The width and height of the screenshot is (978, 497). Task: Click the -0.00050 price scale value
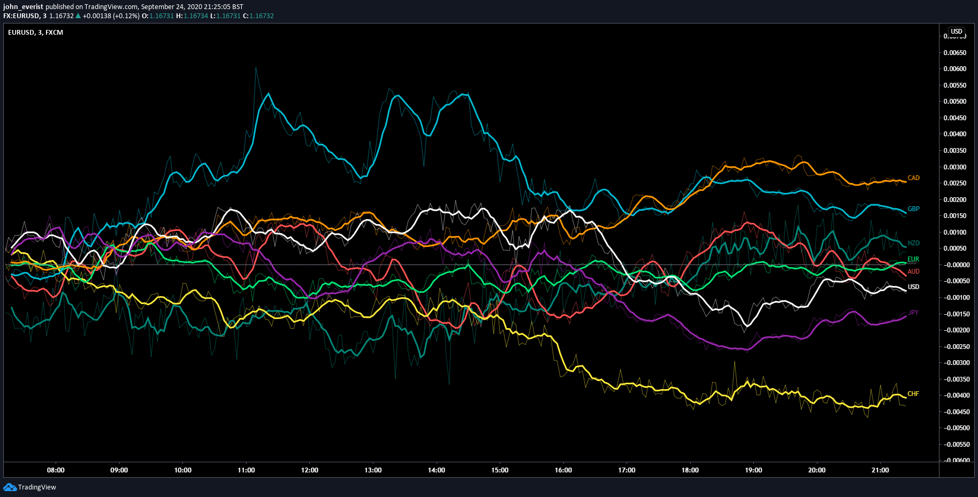pos(956,281)
